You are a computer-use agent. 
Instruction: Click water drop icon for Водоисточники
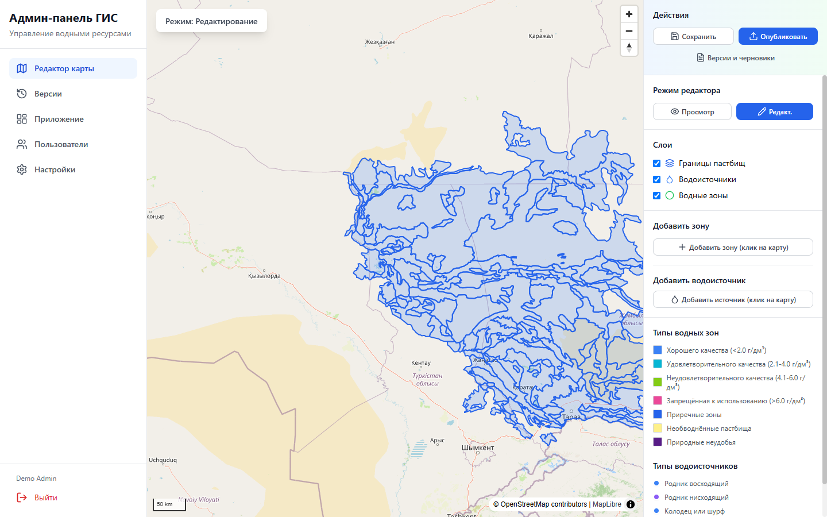tap(670, 179)
